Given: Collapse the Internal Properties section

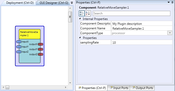Looking at the screenshot, I should coord(80,19).
